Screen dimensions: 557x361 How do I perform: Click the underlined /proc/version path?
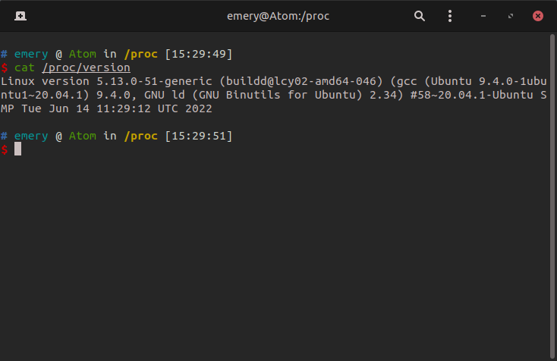click(x=86, y=67)
